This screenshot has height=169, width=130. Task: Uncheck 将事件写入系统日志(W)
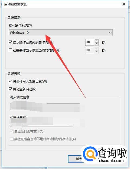10,81
